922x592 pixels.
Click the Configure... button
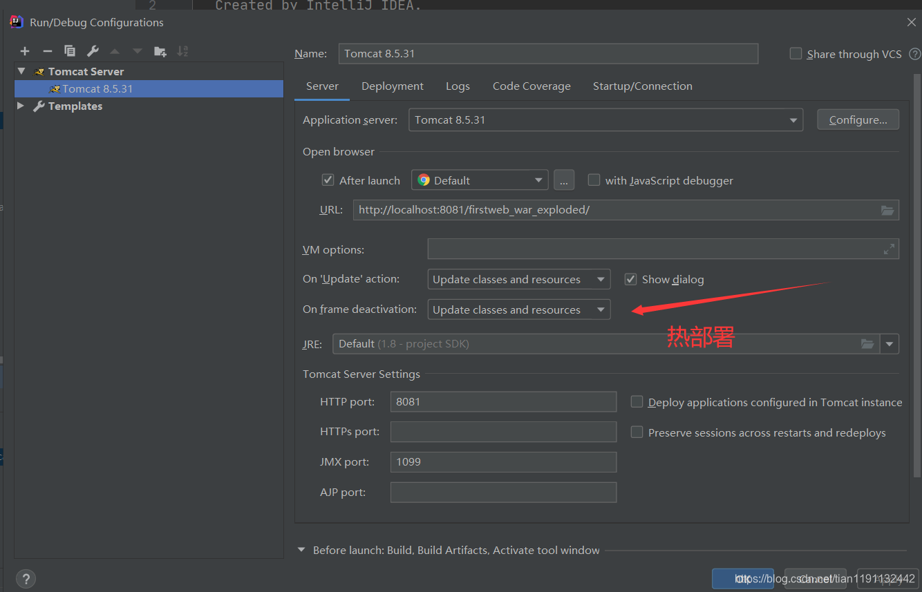858,120
